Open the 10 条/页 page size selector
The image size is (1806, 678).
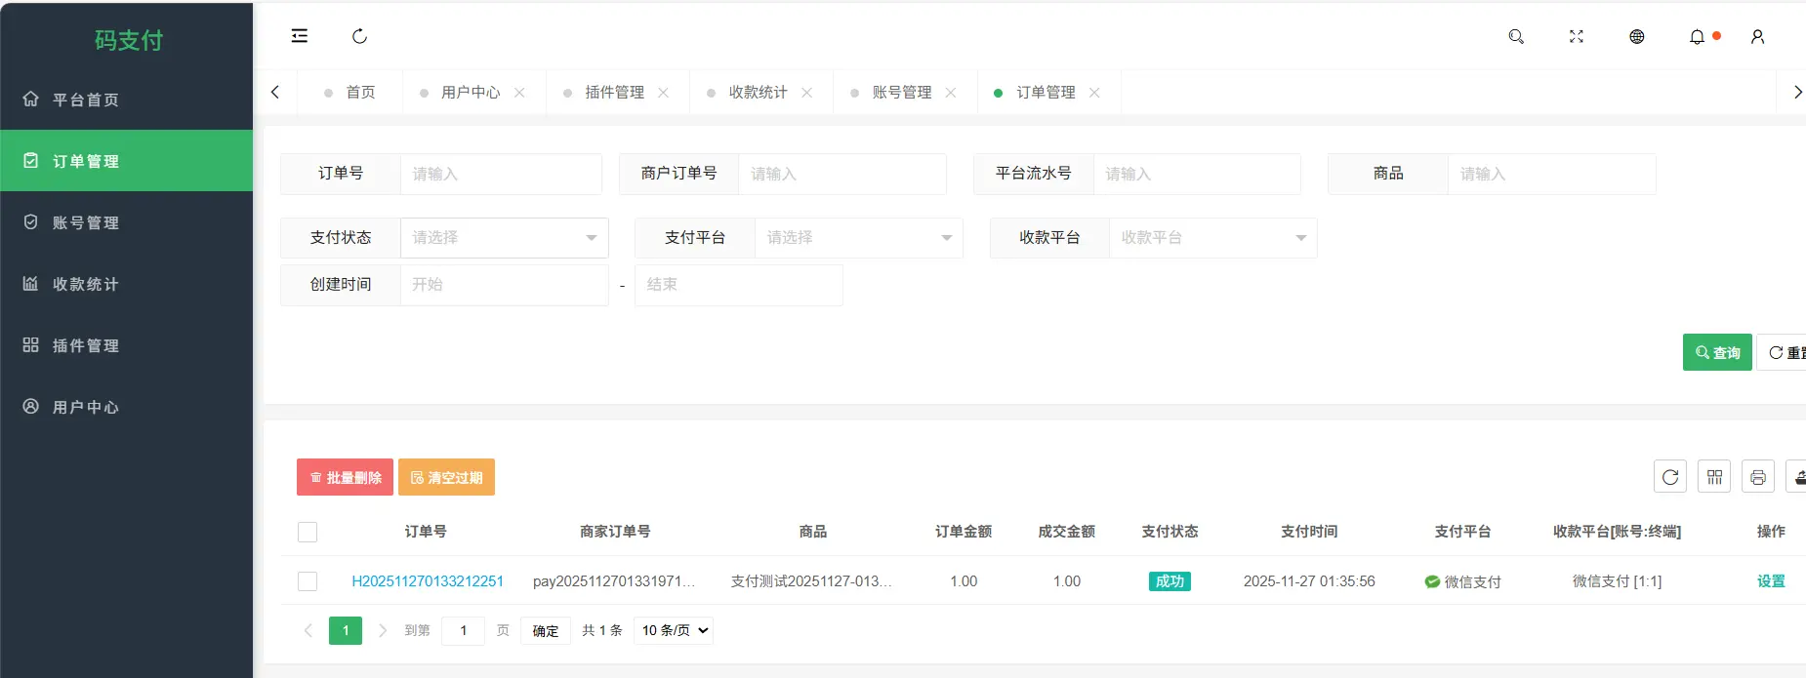[x=674, y=630]
